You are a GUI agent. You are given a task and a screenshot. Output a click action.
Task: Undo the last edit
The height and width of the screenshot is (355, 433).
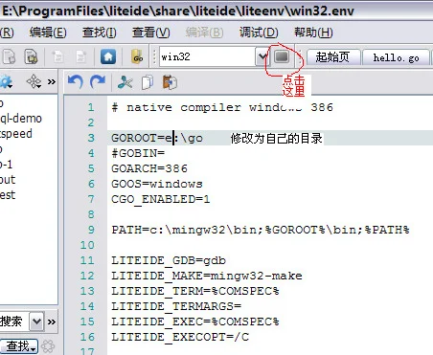[76, 82]
